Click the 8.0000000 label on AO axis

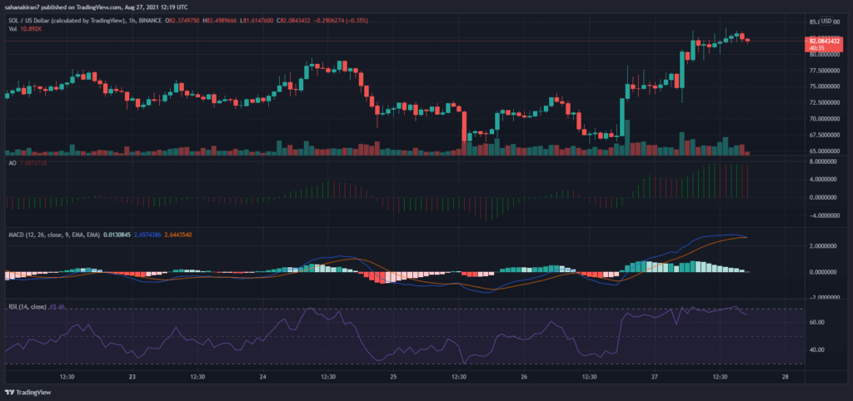pos(824,161)
